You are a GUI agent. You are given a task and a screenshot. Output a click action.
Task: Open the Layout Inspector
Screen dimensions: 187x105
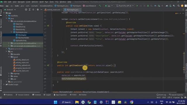(x=176, y=95)
